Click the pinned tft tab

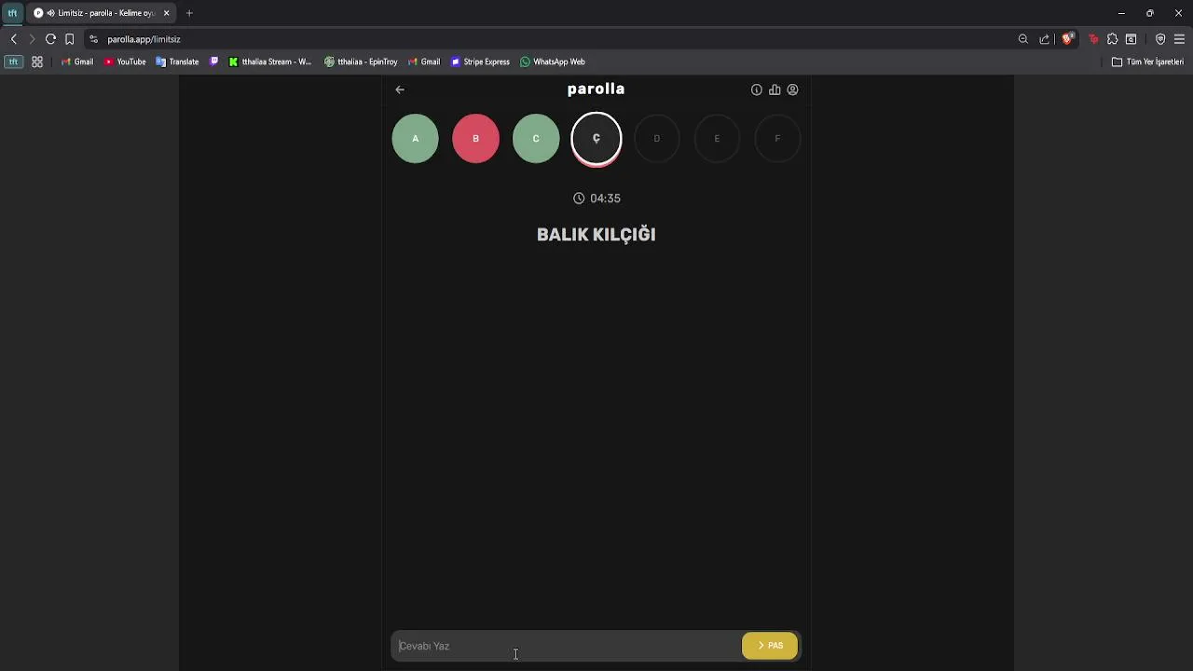(x=12, y=13)
